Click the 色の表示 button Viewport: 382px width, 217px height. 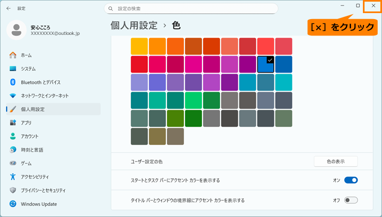click(x=336, y=161)
